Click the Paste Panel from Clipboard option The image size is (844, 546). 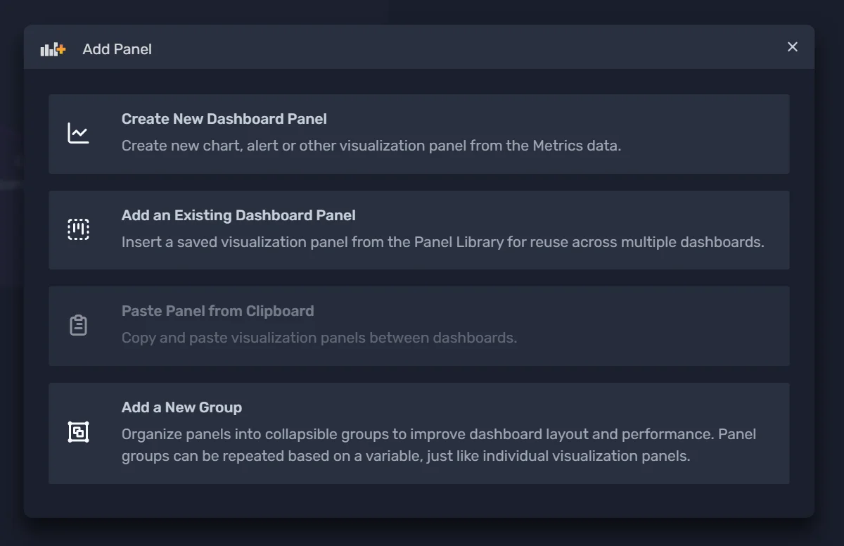[x=419, y=325]
